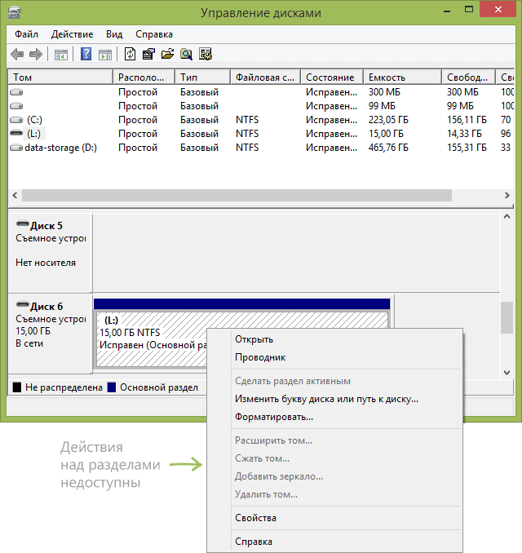This screenshot has width=522, height=553.
Task: Toggle the console tree pane icon
Action: coord(61,55)
